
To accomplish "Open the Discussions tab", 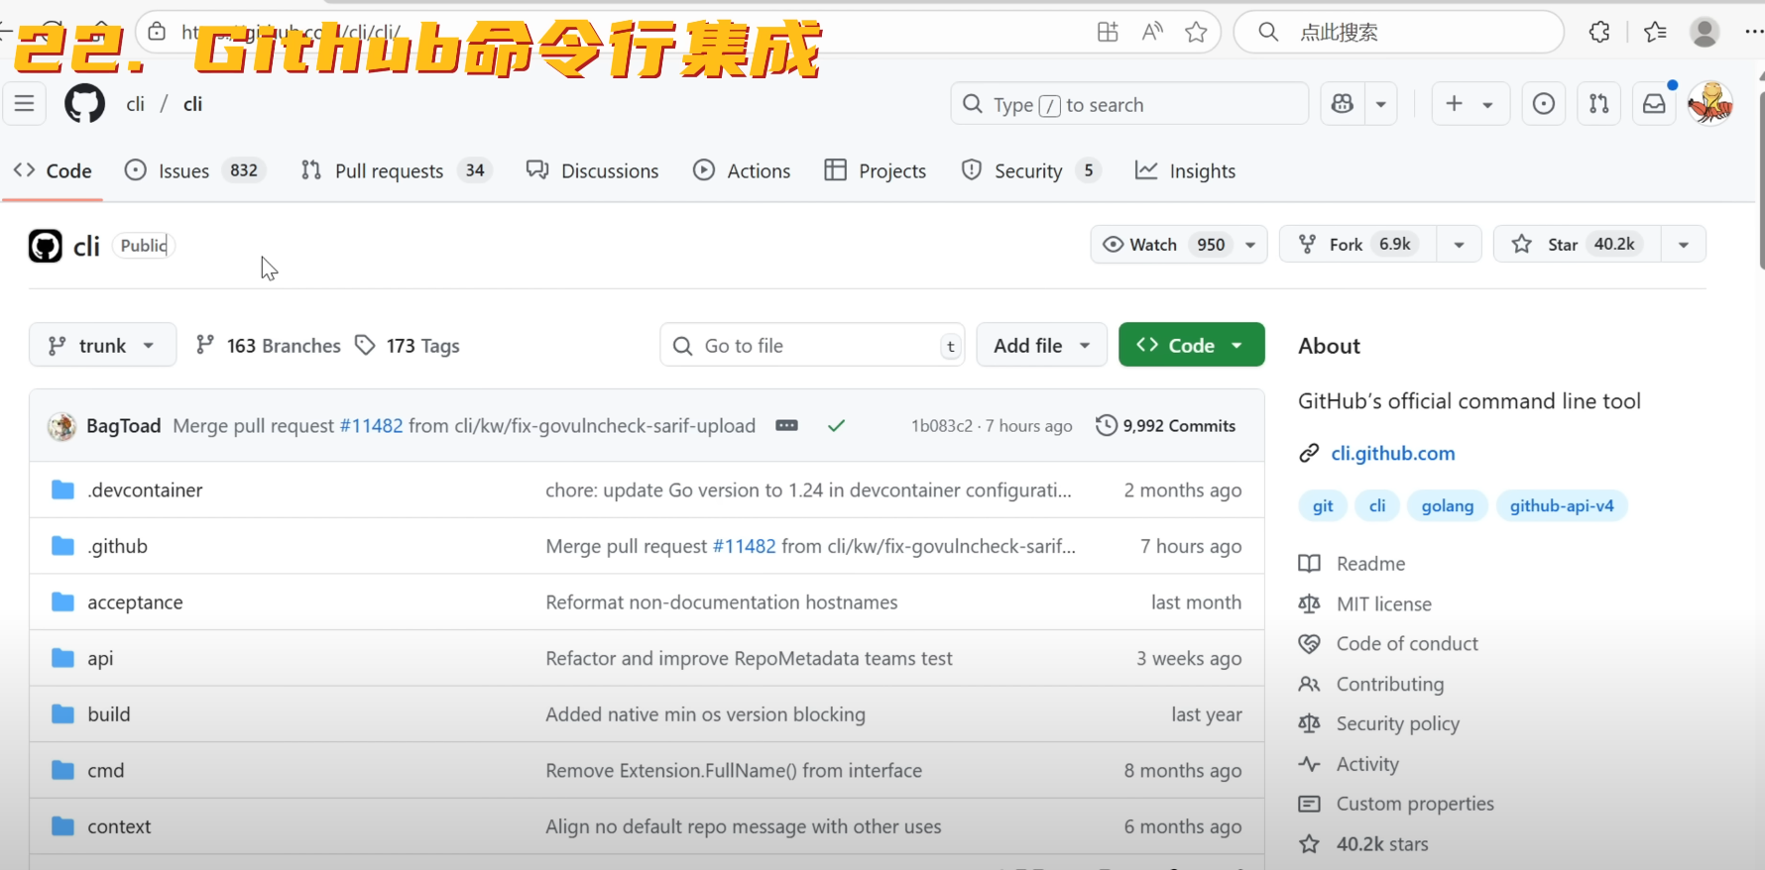I will (x=593, y=171).
